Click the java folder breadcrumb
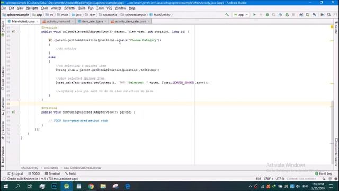 point(76,15)
